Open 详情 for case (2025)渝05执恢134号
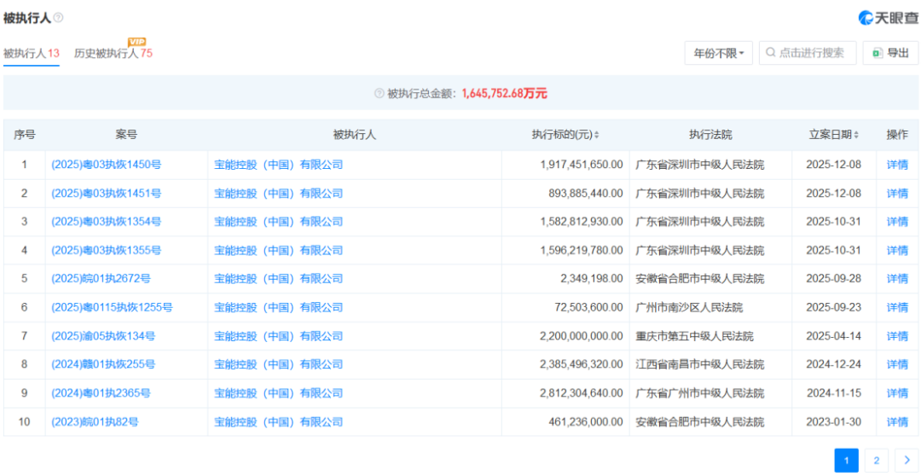The height and width of the screenshot is (476, 921). [897, 336]
